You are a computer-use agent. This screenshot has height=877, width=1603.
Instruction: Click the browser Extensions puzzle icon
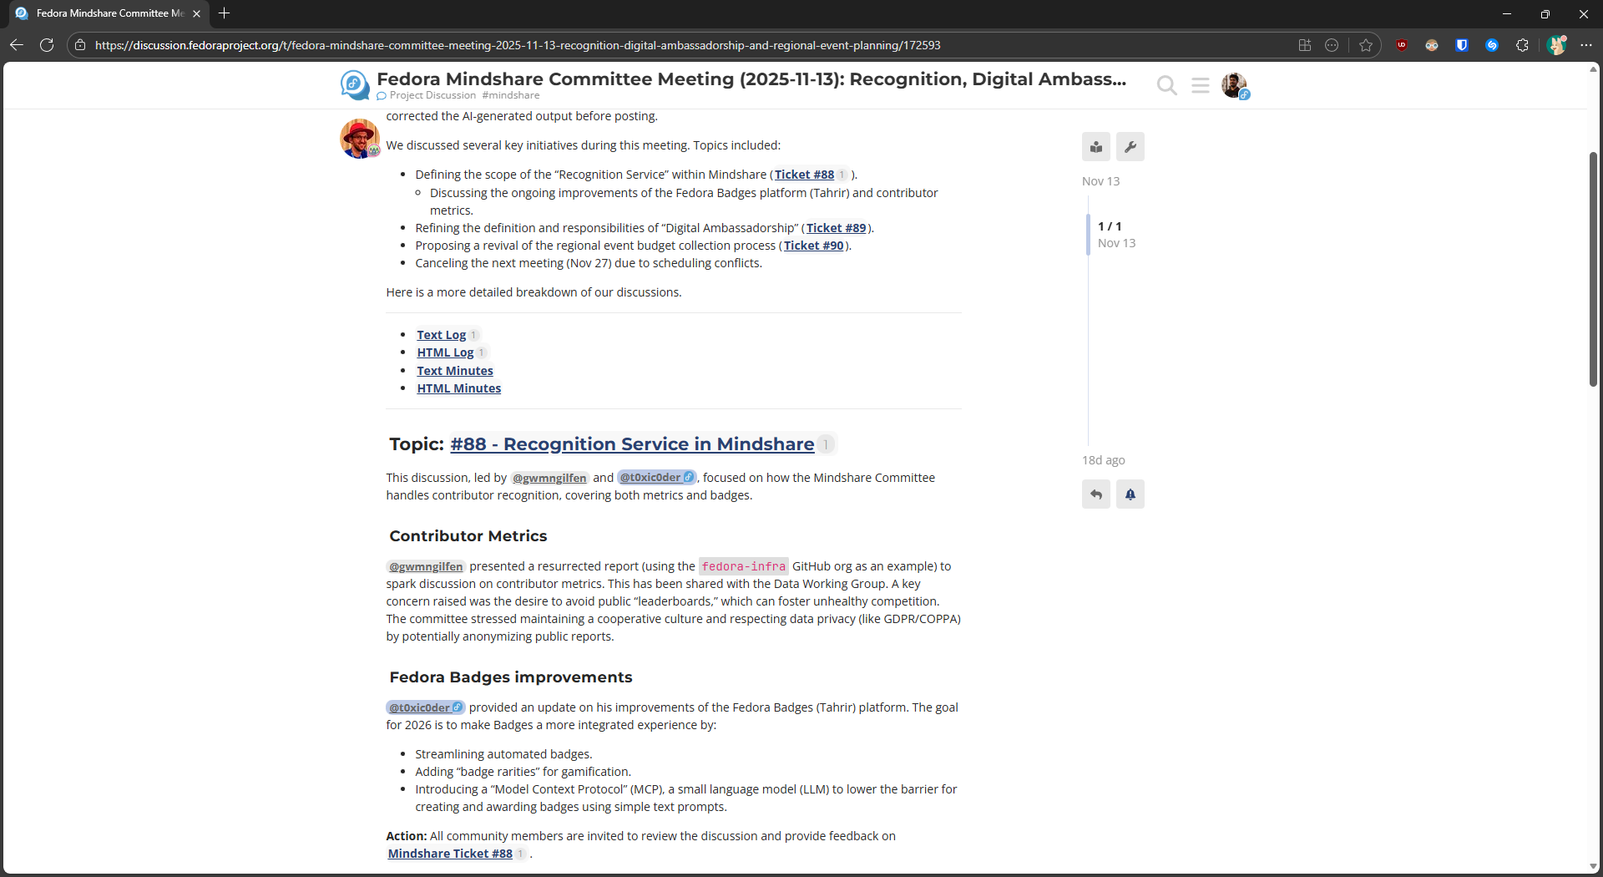(x=1522, y=45)
